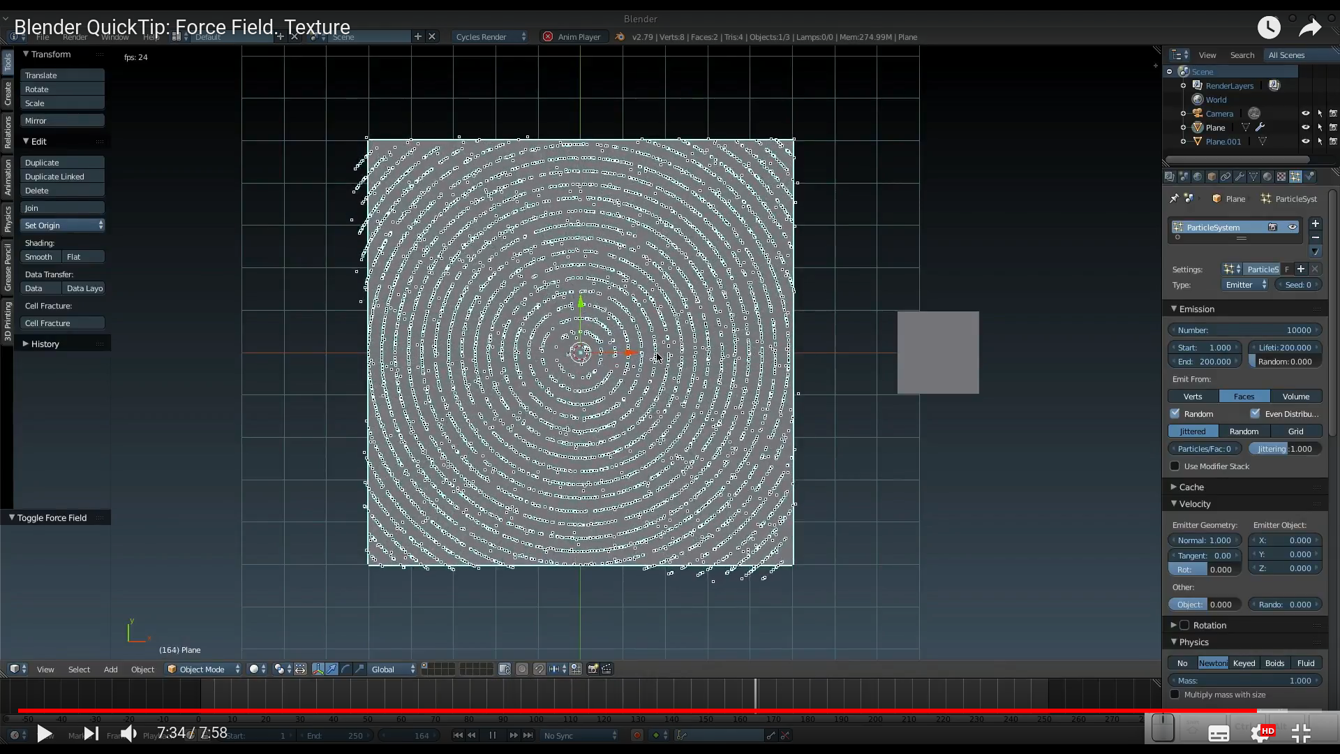Click the OpenGL render image camera icon
1340x754 pixels.
tap(593, 669)
